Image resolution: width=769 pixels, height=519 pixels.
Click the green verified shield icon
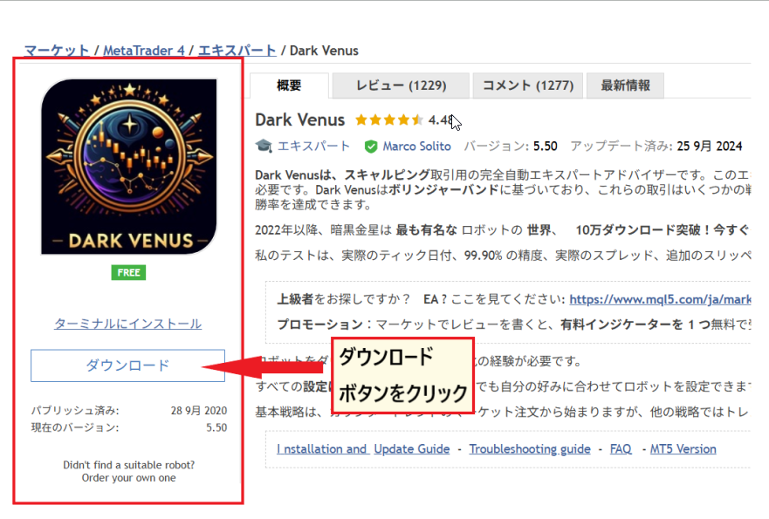(371, 146)
